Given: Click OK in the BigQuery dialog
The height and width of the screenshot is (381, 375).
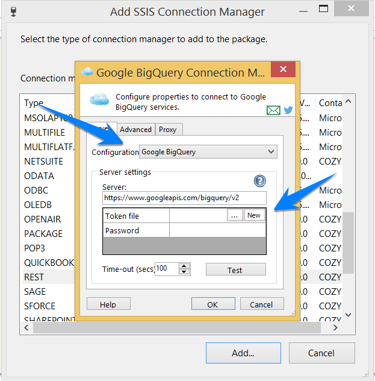Looking at the screenshot, I should point(213,304).
